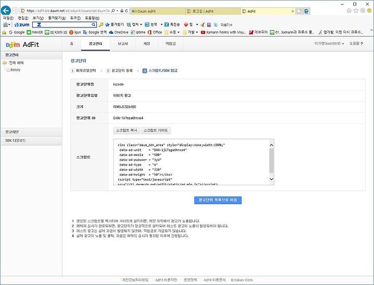Screen dimensions: 374x285
Task: Expand the zum 캡처 dropdown arrow
Action: (141, 24)
